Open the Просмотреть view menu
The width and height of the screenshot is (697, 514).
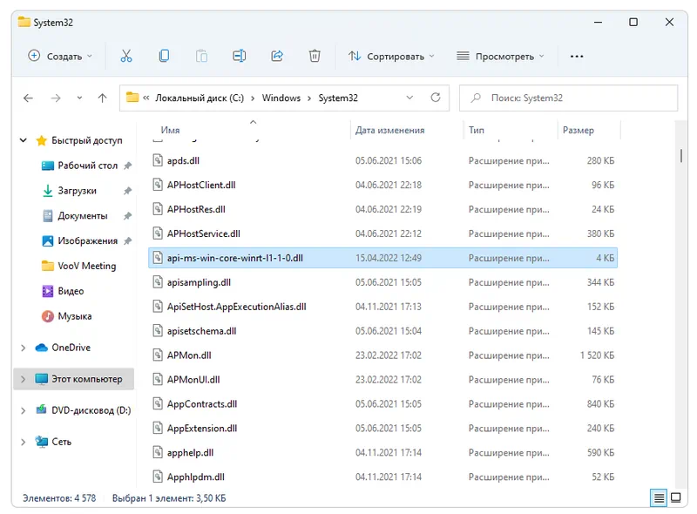500,56
